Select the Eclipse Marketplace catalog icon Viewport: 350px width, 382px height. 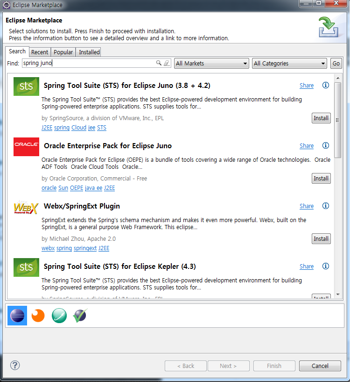tap(17, 316)
